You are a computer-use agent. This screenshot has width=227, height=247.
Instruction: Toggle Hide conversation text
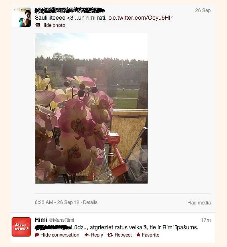[x=60, y=235]
